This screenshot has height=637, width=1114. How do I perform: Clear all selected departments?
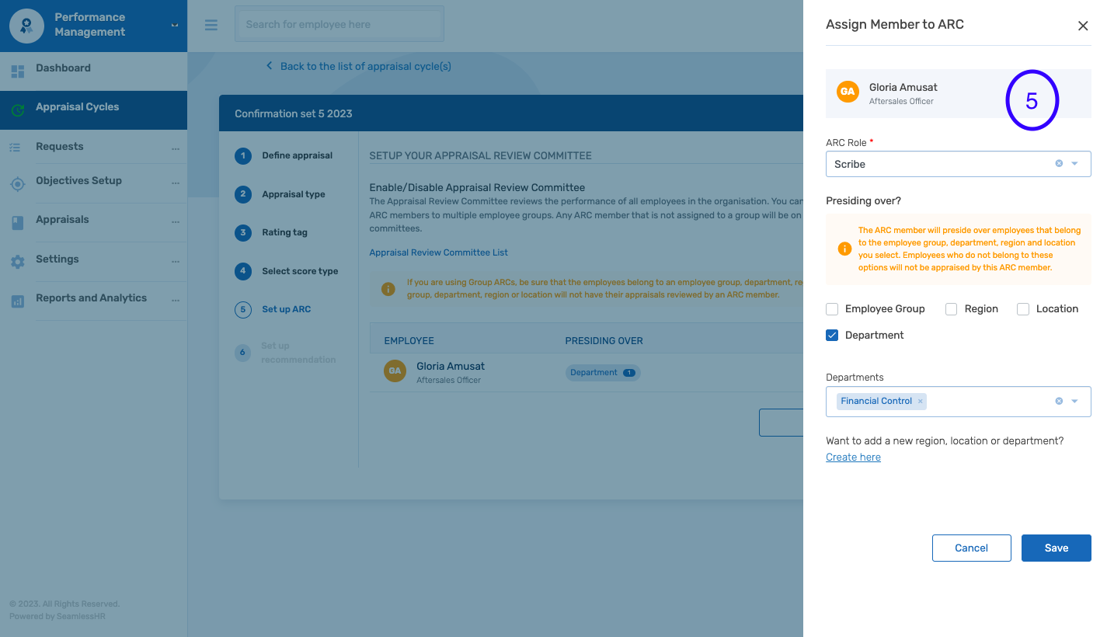coord(1059,402)
